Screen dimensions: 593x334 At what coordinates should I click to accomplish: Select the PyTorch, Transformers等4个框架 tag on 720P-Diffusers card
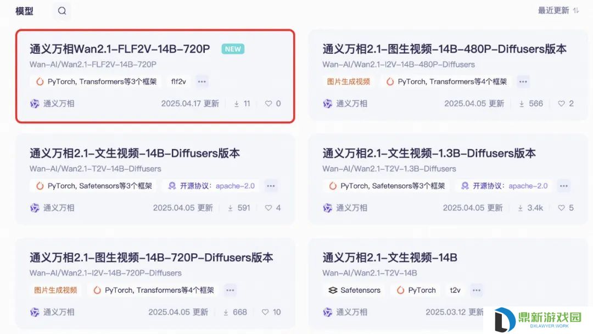[154, 290]
